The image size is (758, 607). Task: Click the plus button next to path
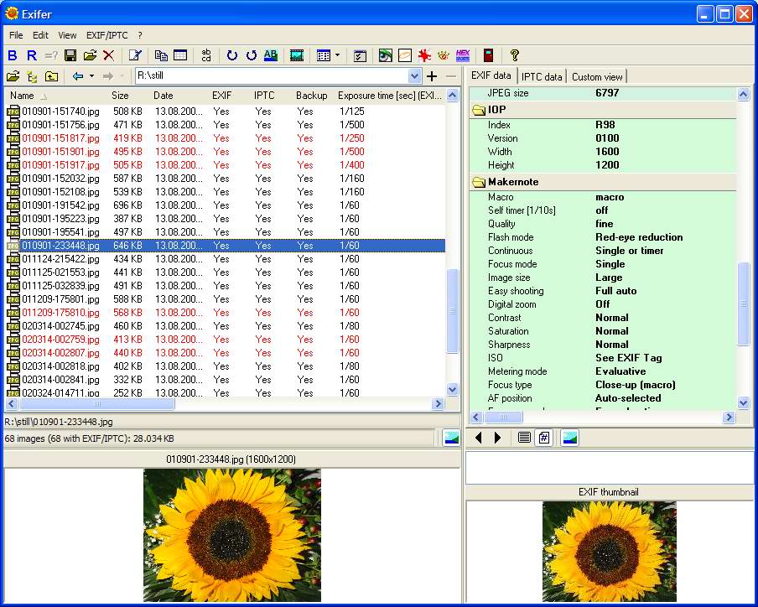[432, 76]
